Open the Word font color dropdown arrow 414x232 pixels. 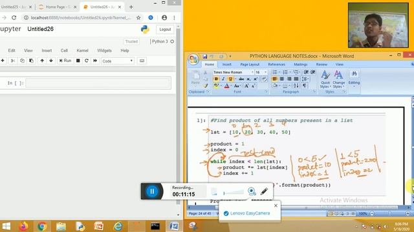[x=231, y=86]
